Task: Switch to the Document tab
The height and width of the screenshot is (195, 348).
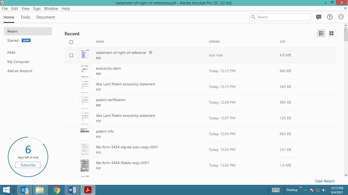Action: pyautogui.click(x=46, y=17)
